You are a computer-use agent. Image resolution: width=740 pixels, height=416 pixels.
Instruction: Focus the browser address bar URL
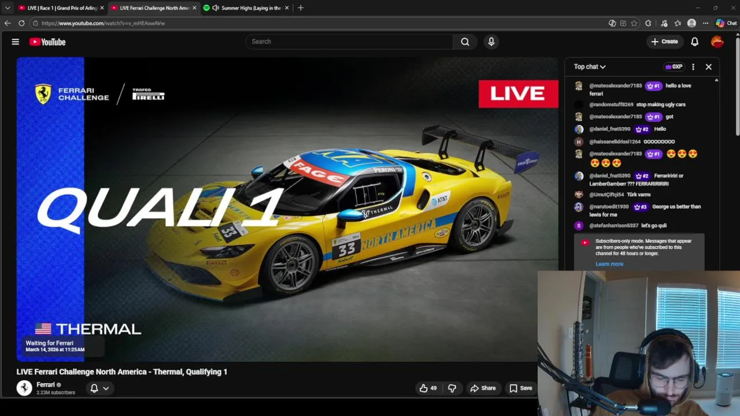103,23
